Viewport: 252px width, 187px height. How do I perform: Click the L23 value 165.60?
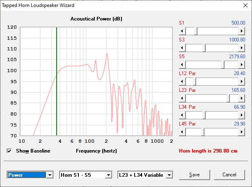[238, 90]
